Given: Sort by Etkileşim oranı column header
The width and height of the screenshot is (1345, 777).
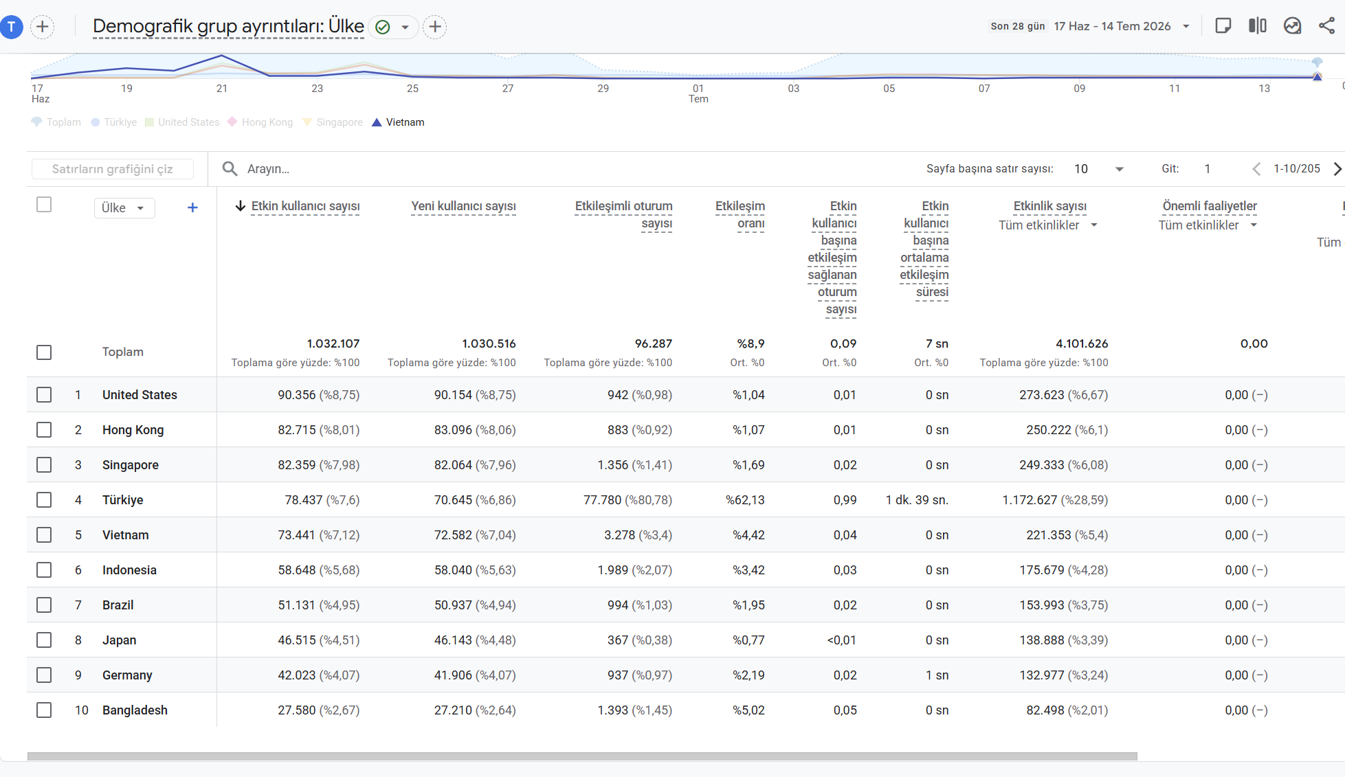Looking at the screenshot, I should 740,214.
